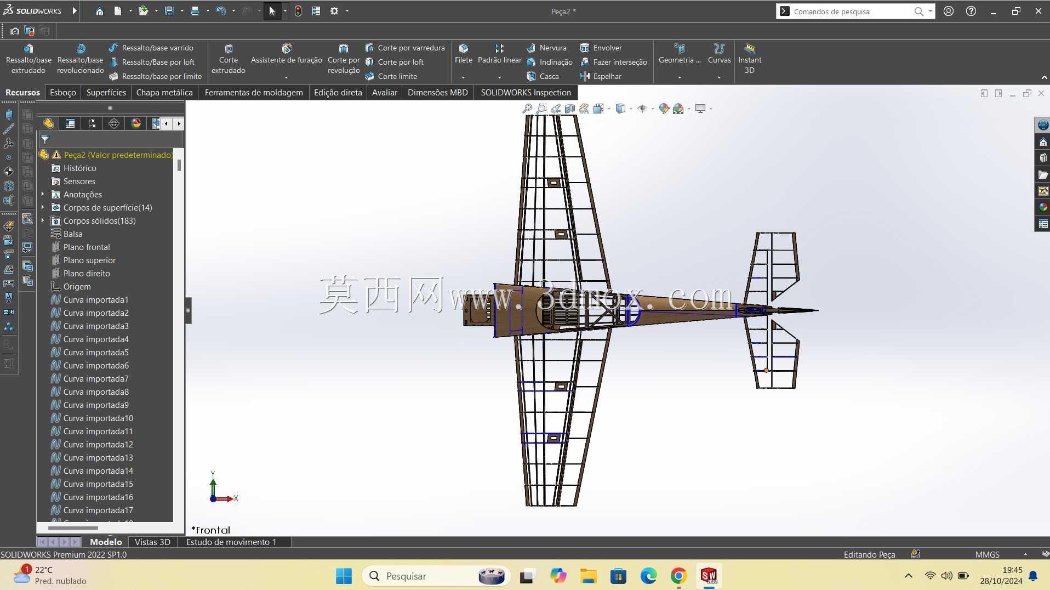
Task: Open the Curvas tool
Action: (x=720, y=54)
